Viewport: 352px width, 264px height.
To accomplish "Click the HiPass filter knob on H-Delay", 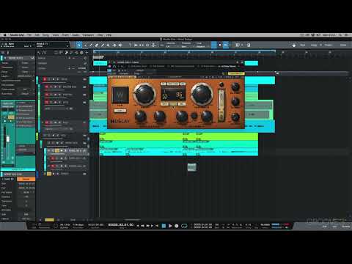I will coord(182,116).
